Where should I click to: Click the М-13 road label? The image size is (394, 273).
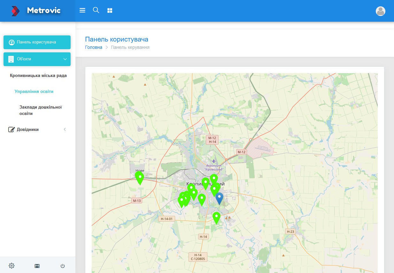tap(137, 201)
